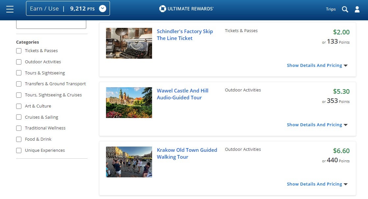Expand Krakow Old Town tour pricing
Screen dimensions: 368x199
click(x=317, y=184)
